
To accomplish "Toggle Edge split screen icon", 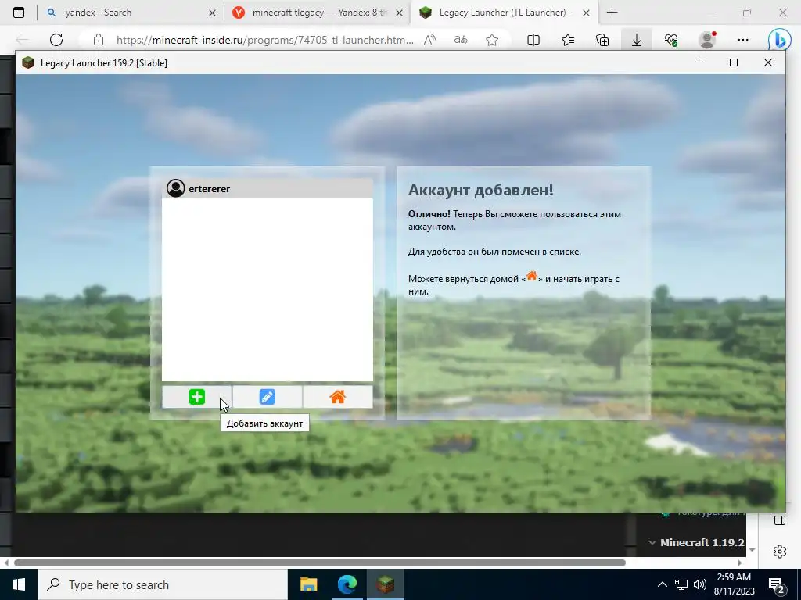I will 533,40.
